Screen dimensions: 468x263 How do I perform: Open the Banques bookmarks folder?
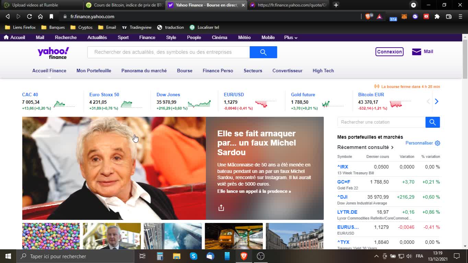click(53, 27)
